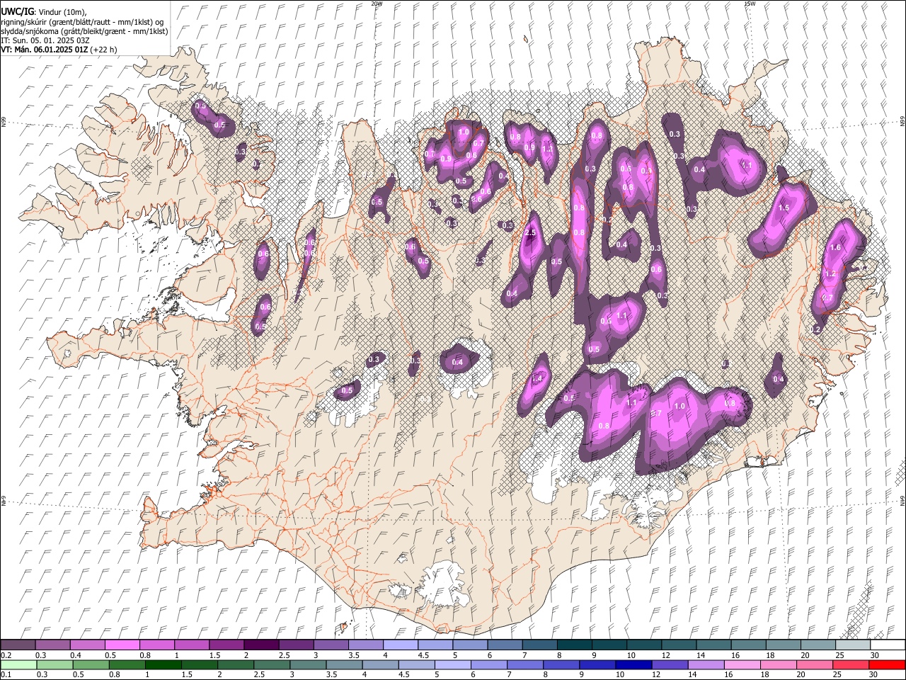Click the dark teal 8 snow legend swatch
Image resolution: width=906 pixels, height=680 pixels.
click(575, 645)
